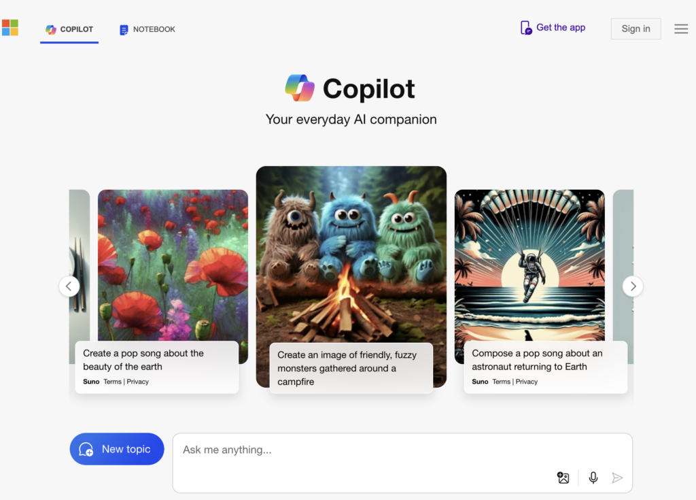Switch to the NOTEBOOK tab

(147, 29)
